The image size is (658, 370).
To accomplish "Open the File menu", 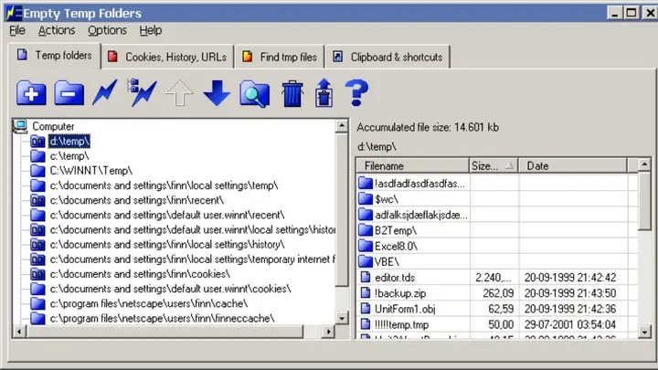I will [x=17, y=30].
